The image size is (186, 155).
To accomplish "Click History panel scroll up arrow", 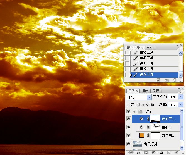I will click(180, 53).
